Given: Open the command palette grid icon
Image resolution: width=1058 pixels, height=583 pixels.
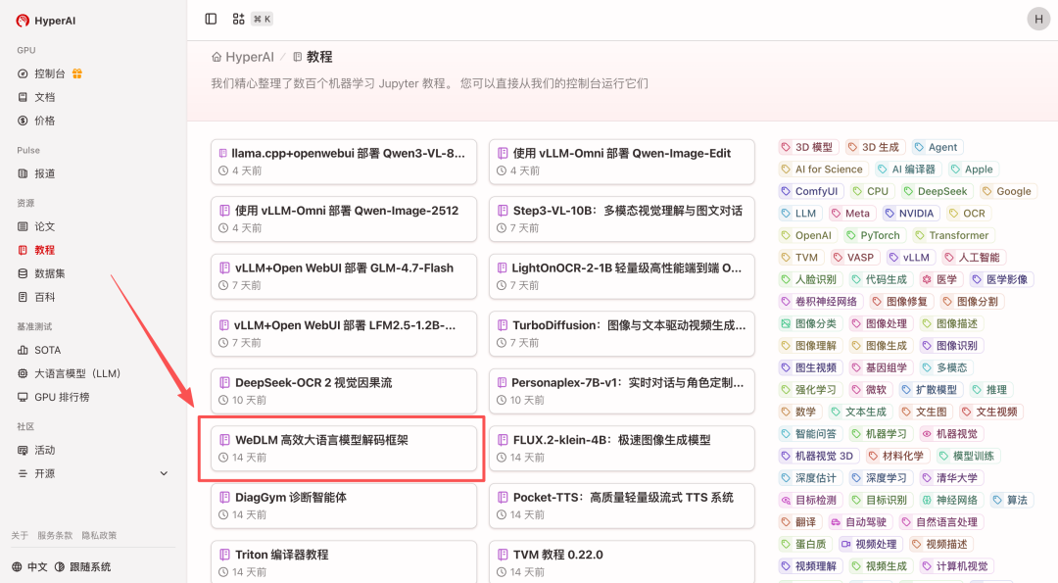Looking at the screenshot, I should [x=238, y=19].
